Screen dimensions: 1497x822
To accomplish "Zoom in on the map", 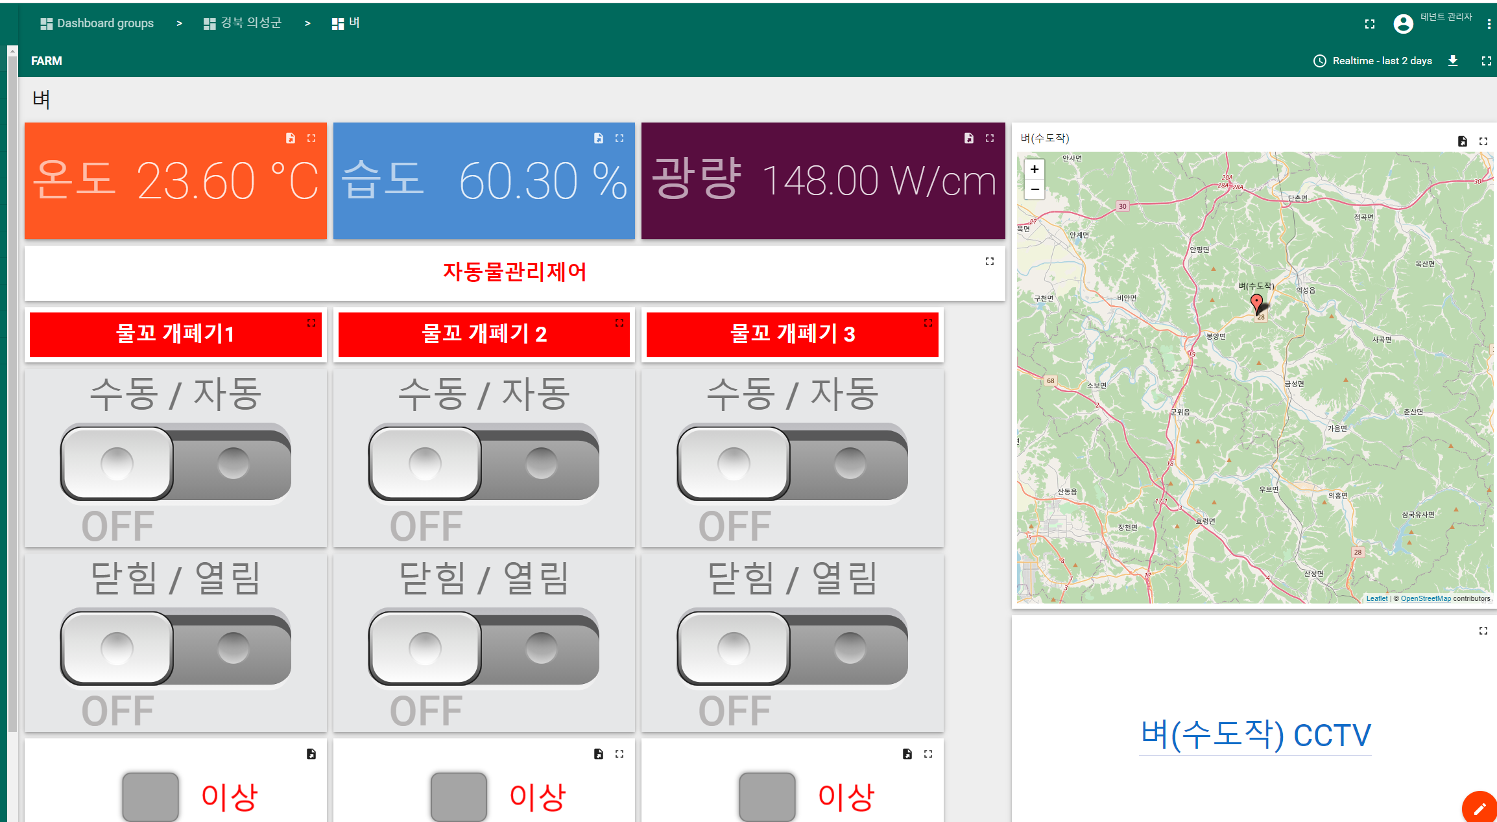I will click(1035, 169).
